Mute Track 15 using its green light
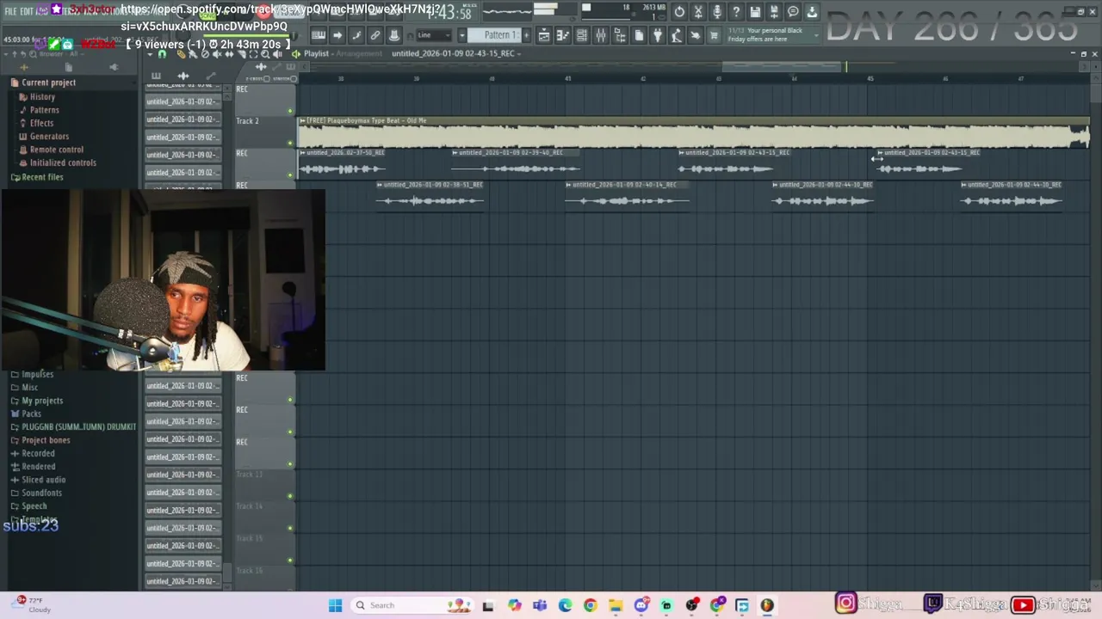This screenshot has height=619, width=1102. click(290, 561)
